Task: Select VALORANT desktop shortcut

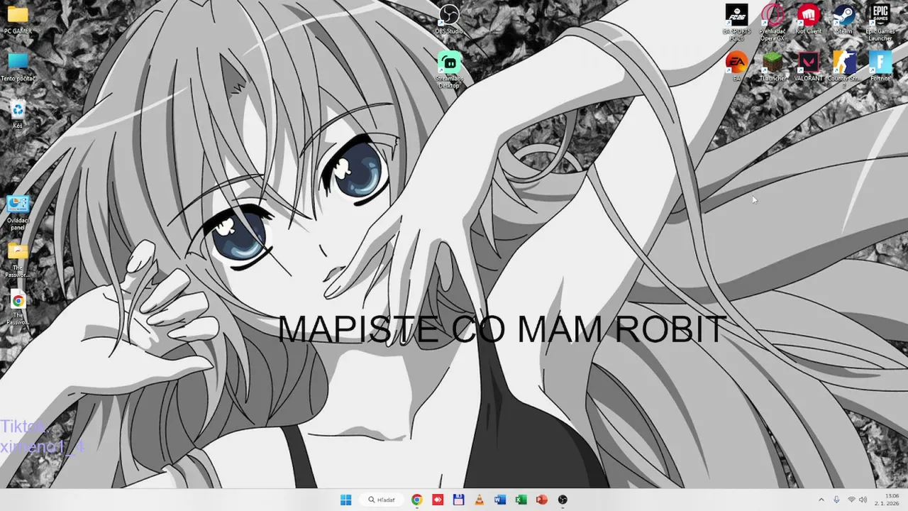Action: 808,67
